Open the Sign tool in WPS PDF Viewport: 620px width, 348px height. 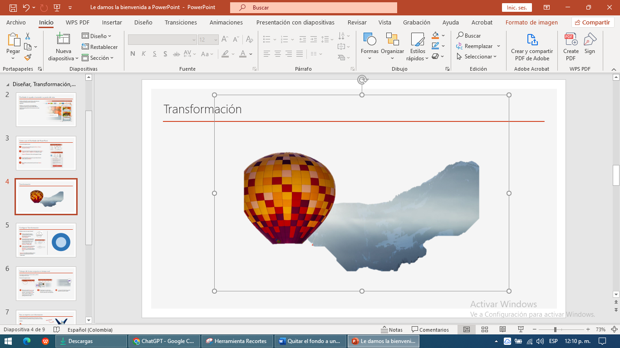click(590, 41)
